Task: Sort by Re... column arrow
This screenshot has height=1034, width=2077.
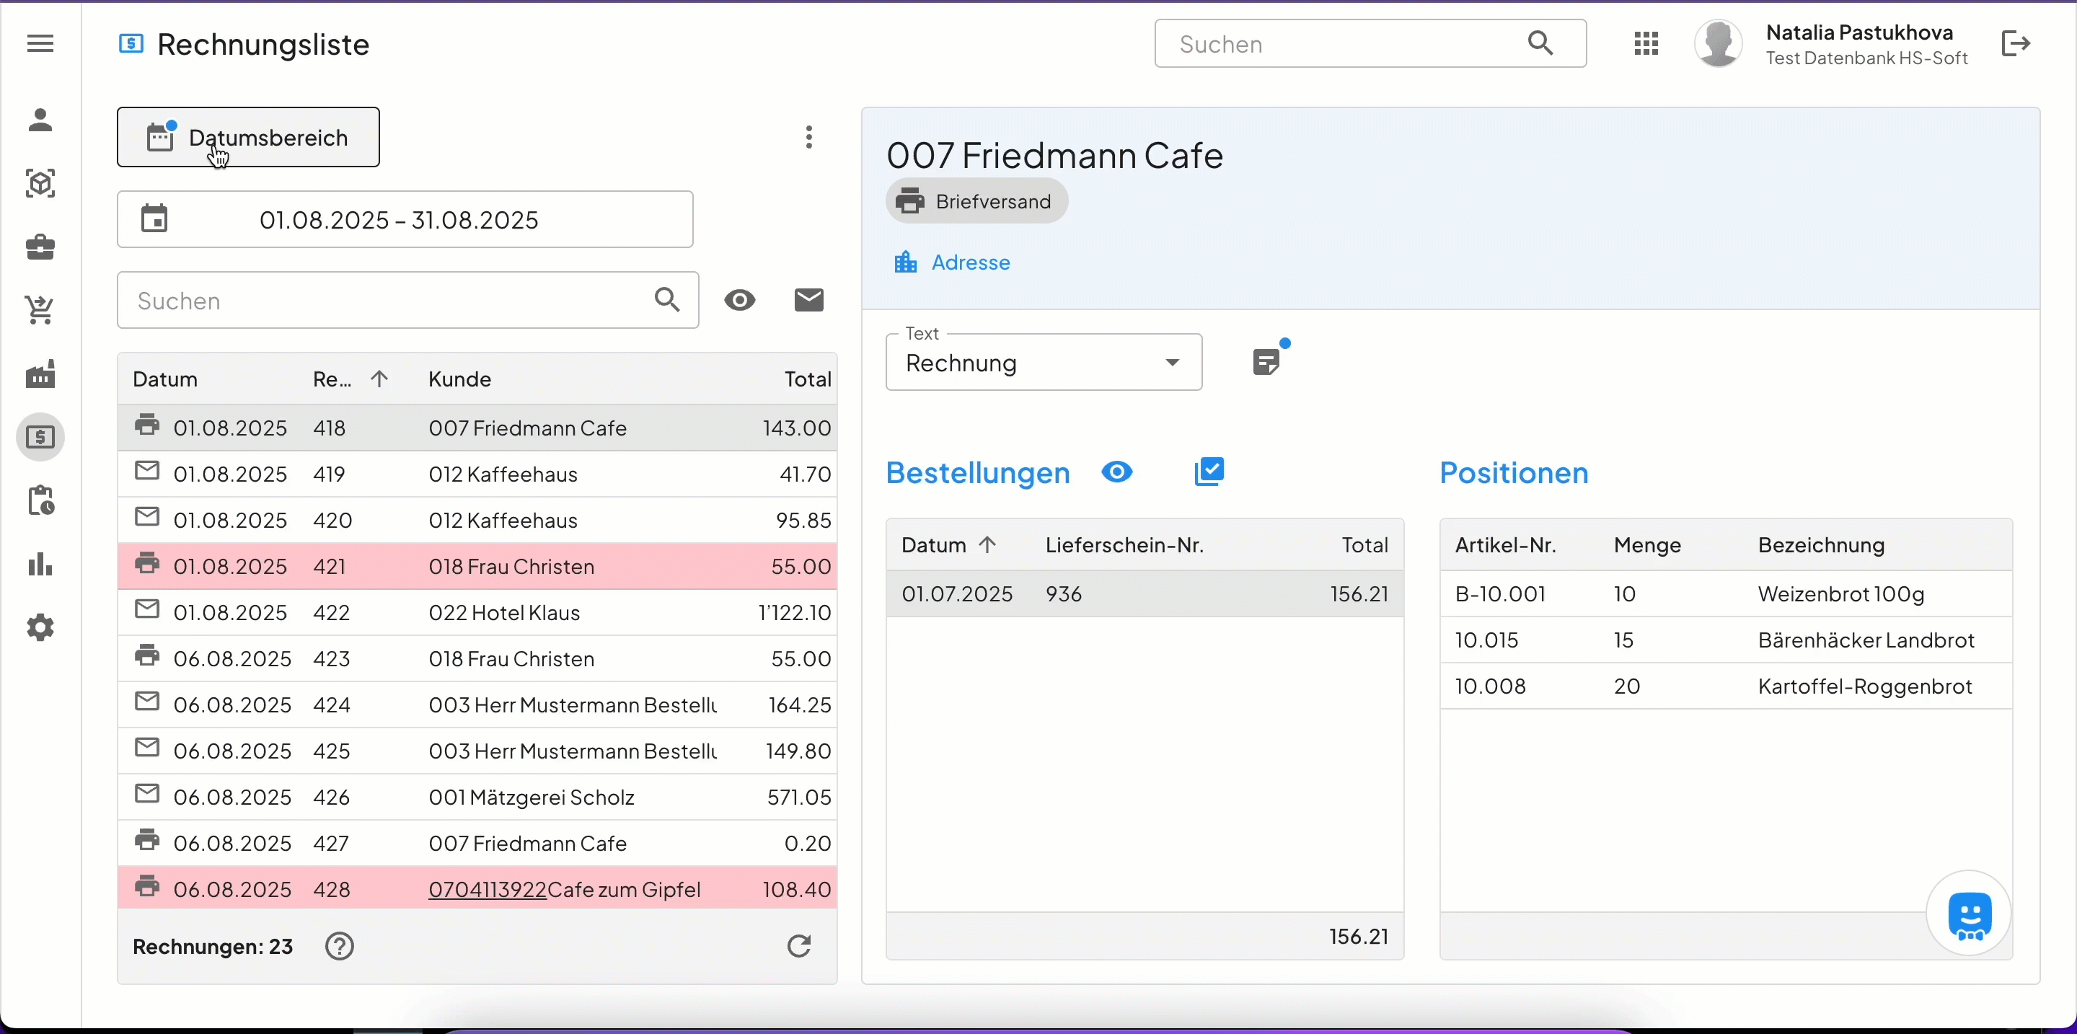Action: click(x=379, y=379)
